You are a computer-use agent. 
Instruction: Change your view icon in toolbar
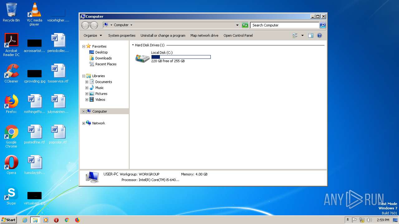pyautogui.click(x=295, y=35)
